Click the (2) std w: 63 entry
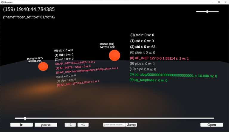The image size is (229, 132). tap(143, 47)
